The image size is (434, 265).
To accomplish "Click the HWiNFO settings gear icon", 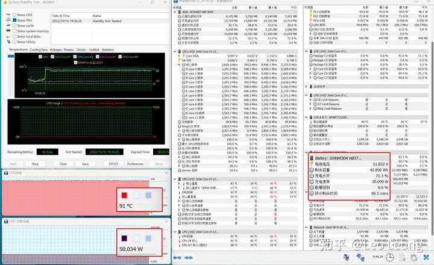I will [x=414, y=257].
